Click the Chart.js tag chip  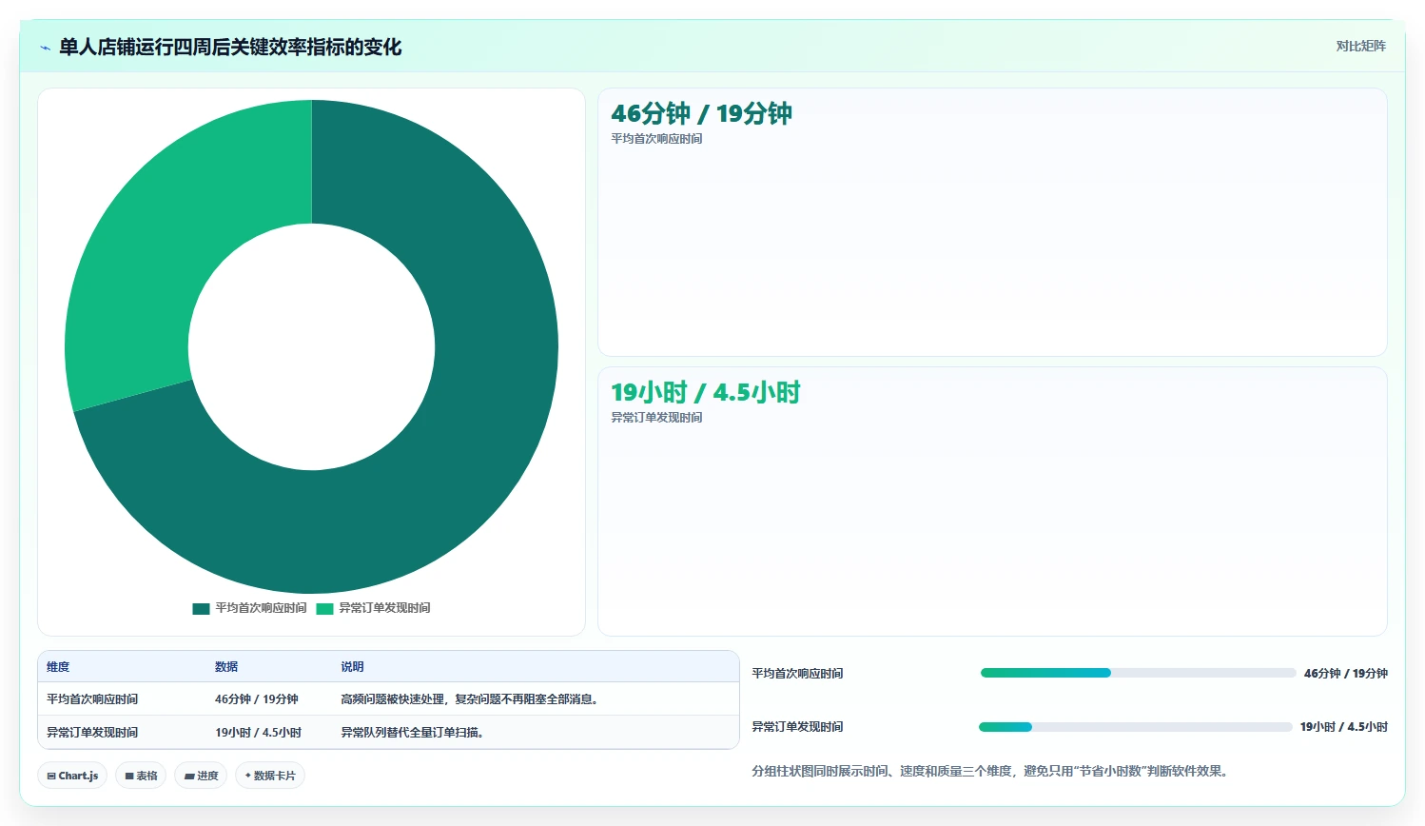pyautogui.click(x=72, y=776)
